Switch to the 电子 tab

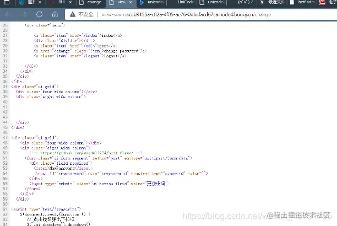pyautogui.click(x=327, y=2)
